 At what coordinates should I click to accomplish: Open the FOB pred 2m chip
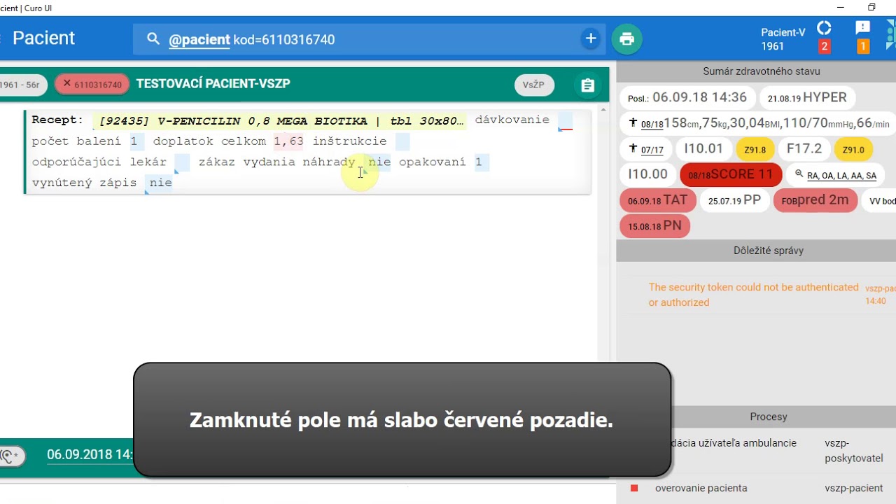point(815,200)
